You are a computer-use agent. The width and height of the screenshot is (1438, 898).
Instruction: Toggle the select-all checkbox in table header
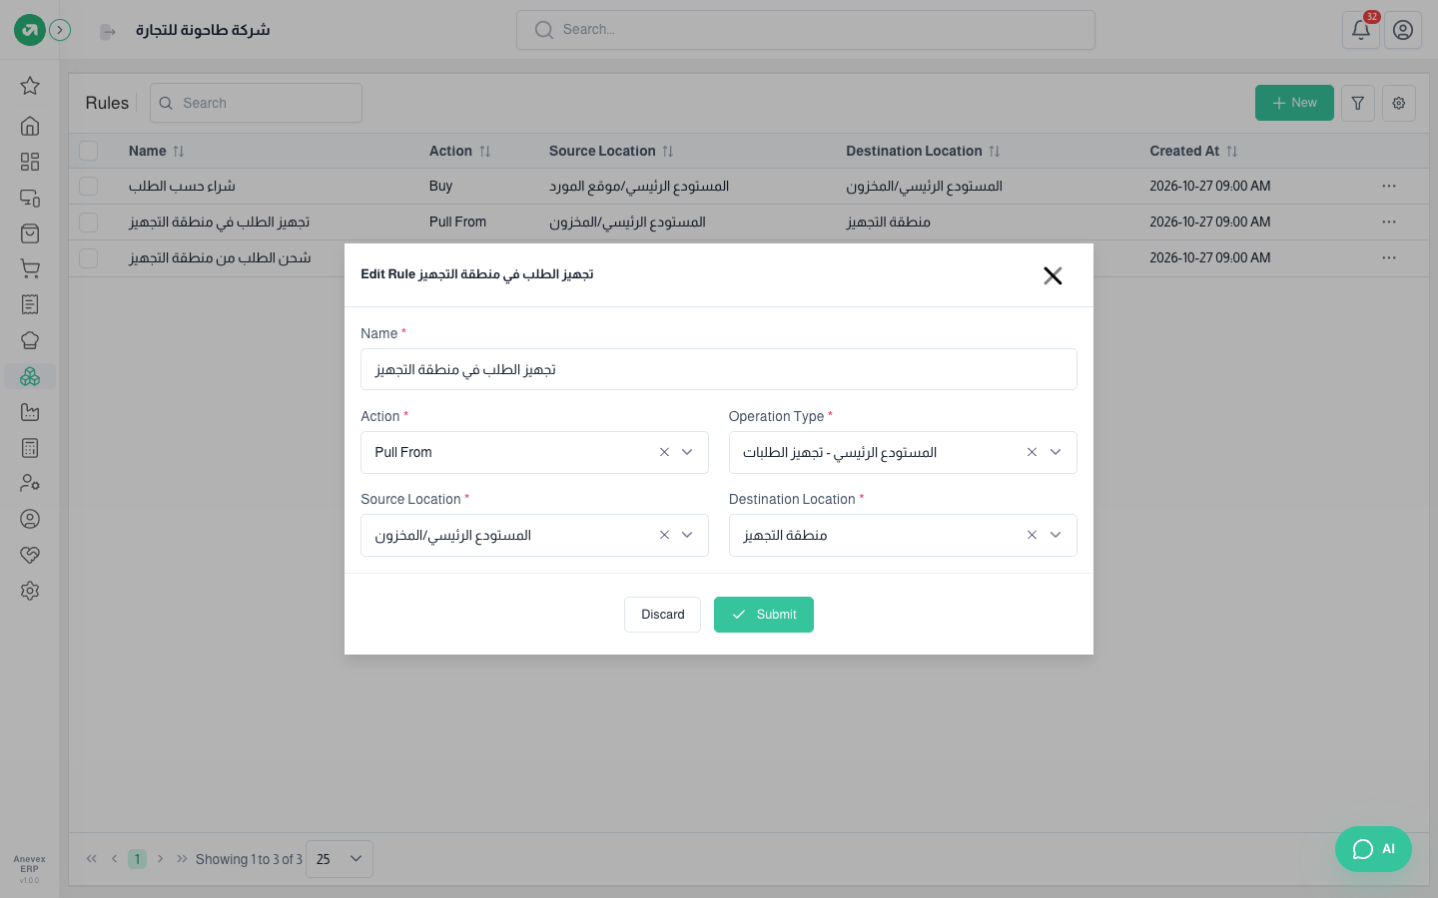89,151
